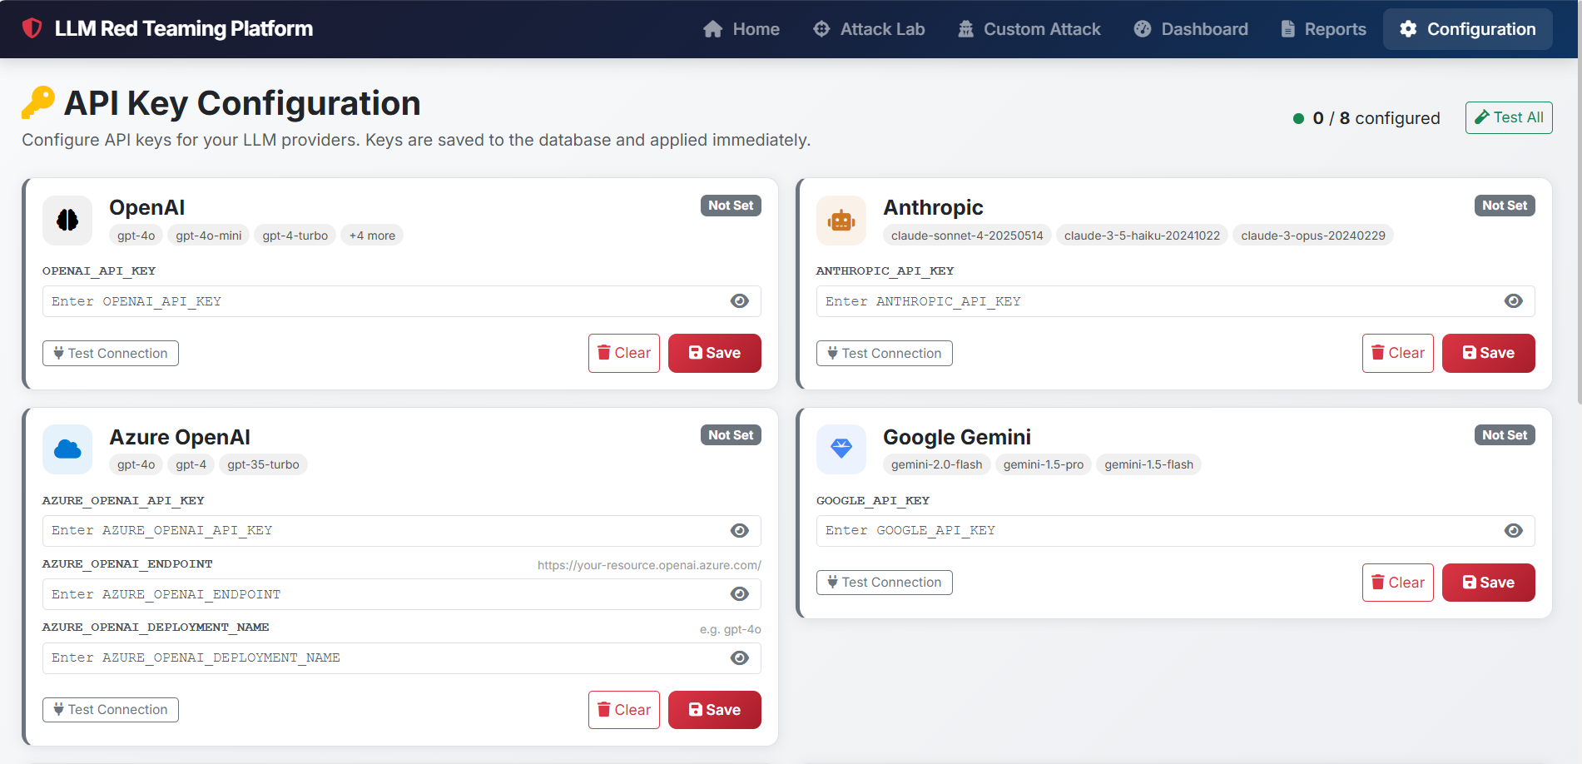Click the Custom Attack bug icon
This screenshot has width=1582, height=764.
pyautogui.click(x=965, y=28)
